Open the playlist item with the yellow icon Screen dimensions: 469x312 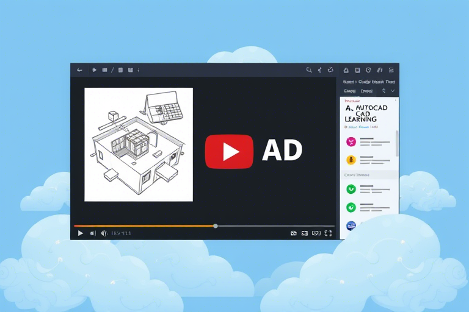[x=368, y=160]
